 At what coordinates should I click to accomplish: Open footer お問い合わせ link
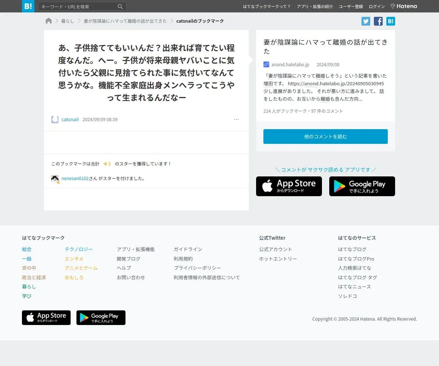point(131,277)
